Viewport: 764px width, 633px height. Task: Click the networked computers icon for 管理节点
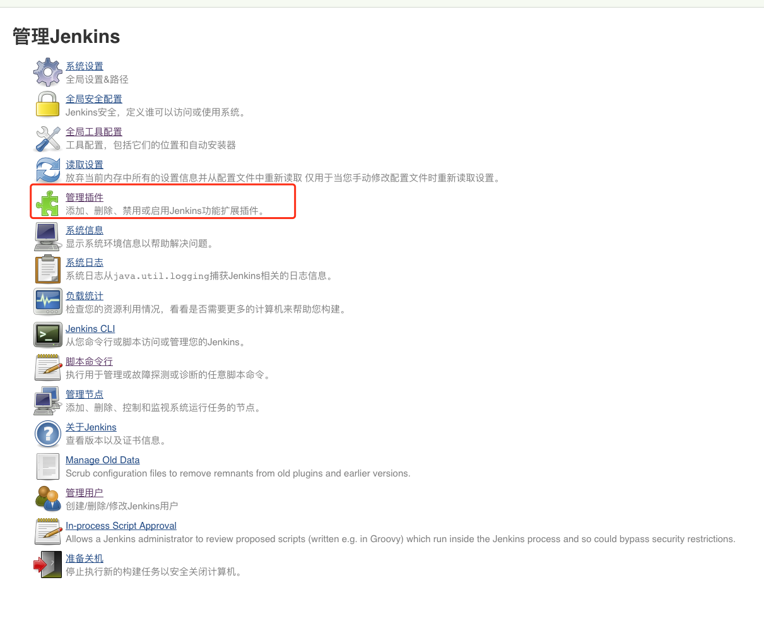(x=48, y=400)
